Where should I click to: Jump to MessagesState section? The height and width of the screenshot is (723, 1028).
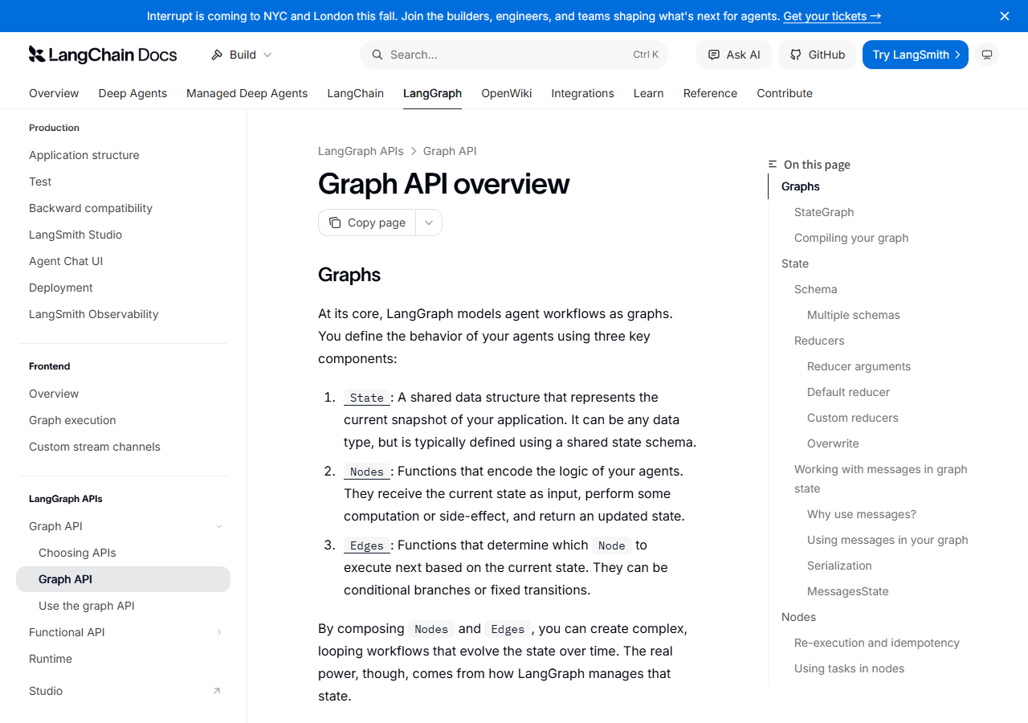pyautogui.click(x=848, y=591)
